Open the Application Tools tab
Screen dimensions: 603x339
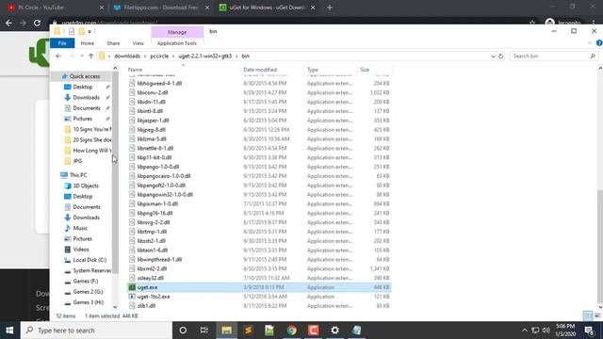point(177,43)
